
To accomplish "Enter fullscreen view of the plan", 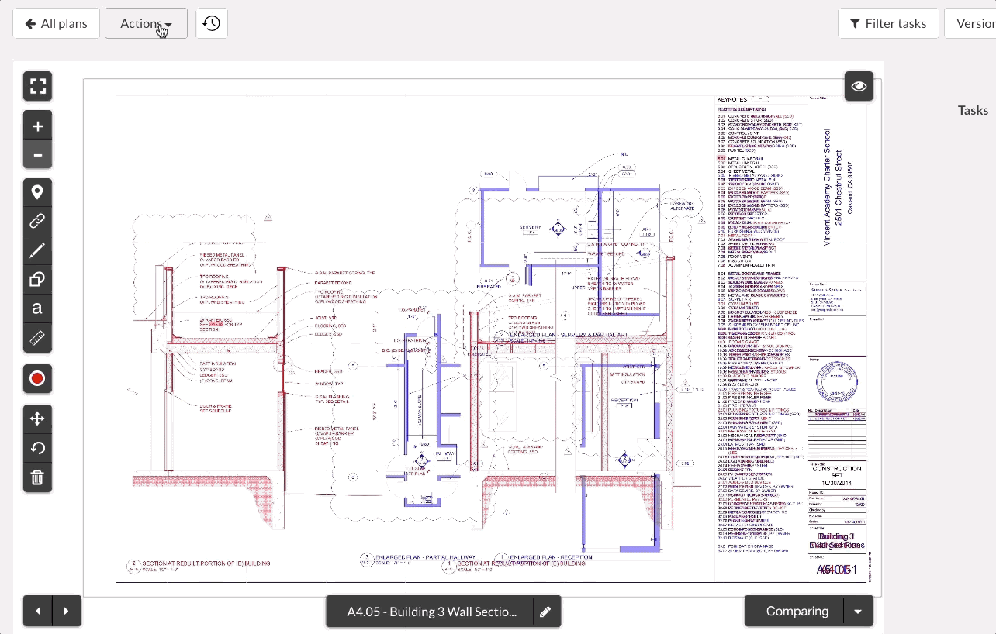I will (x=37, y=86).
